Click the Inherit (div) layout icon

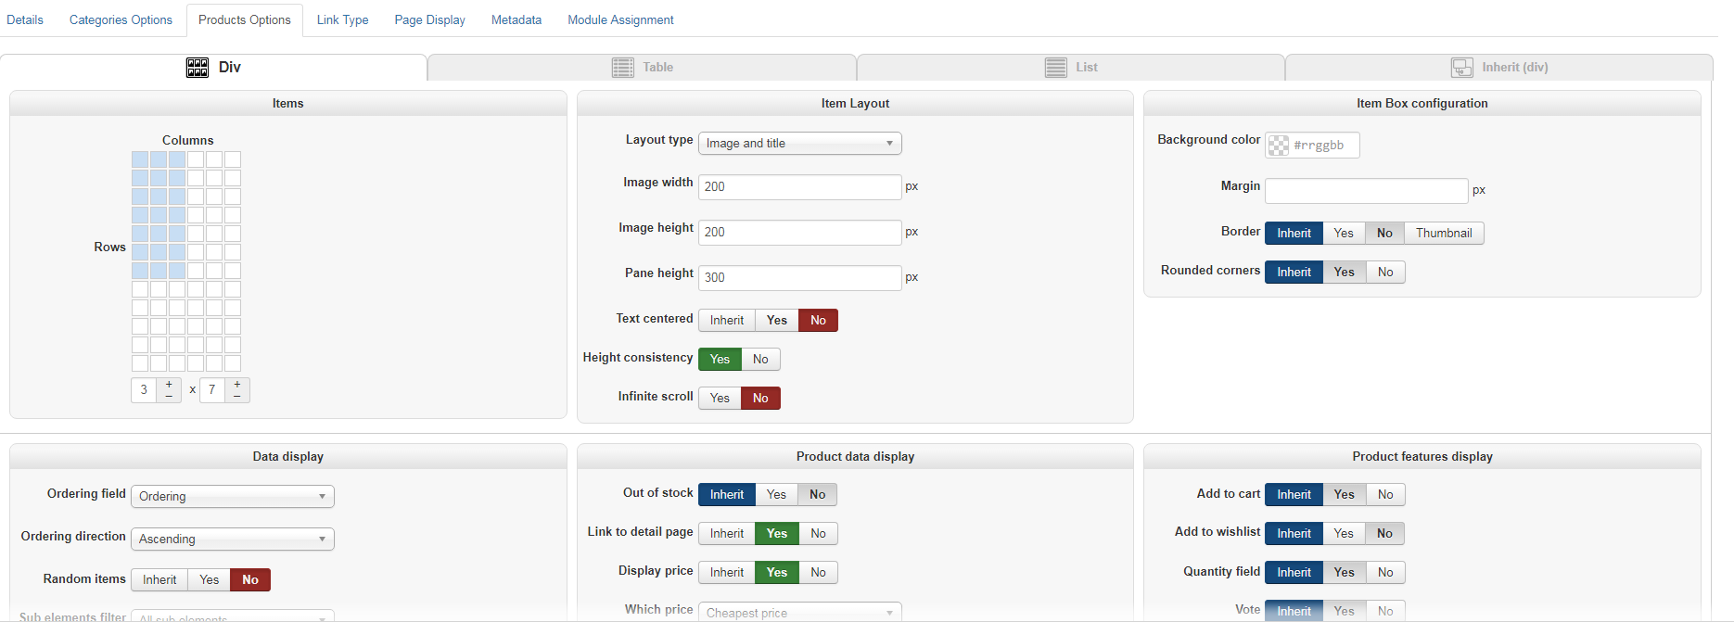(1461, 68)
